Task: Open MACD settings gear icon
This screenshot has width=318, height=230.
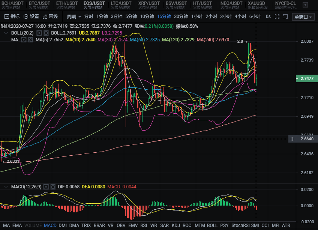Action: pos(46,186)
